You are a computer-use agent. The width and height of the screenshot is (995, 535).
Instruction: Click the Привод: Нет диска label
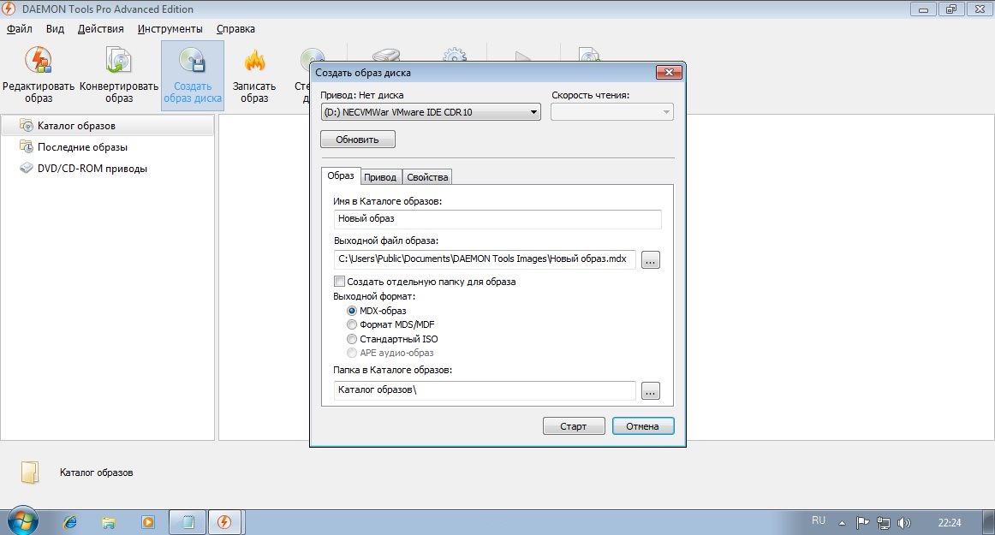click(361, 95)
